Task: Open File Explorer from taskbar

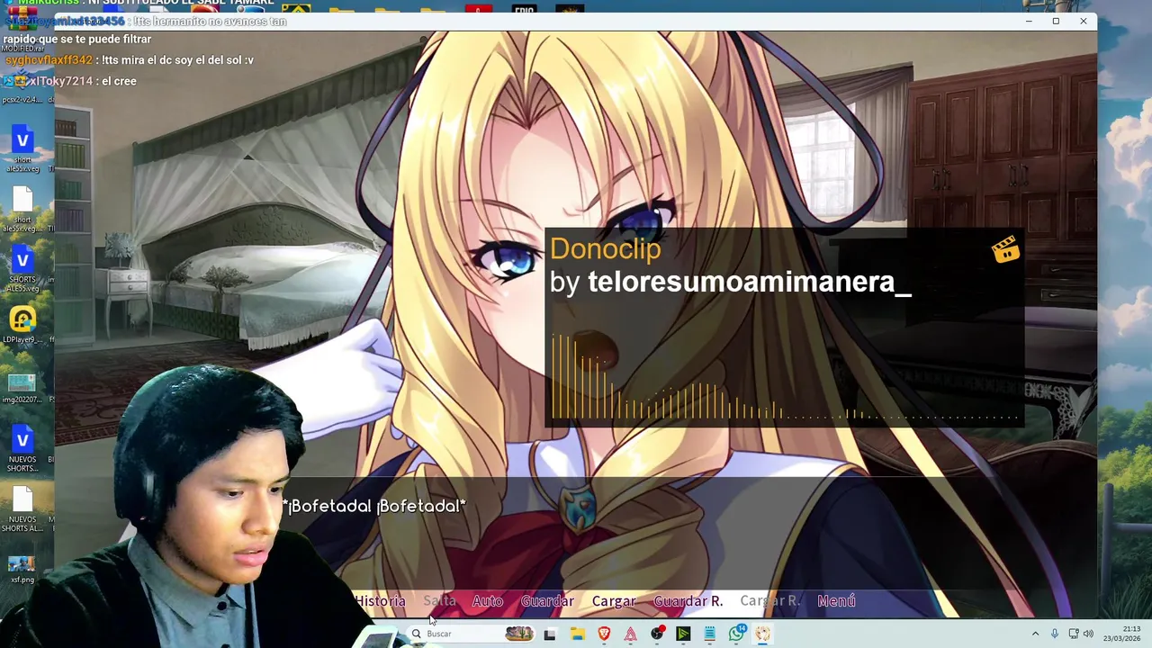Action: [577, 634]
